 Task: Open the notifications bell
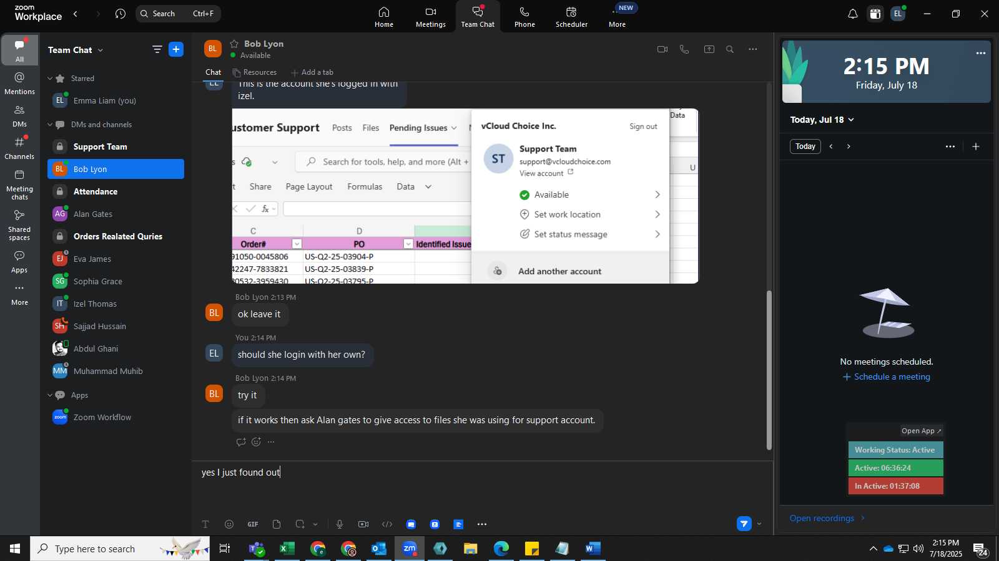pyautogui.click(x=852, y=14)
